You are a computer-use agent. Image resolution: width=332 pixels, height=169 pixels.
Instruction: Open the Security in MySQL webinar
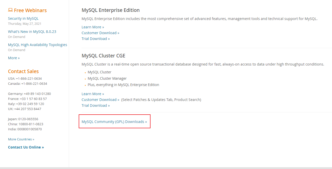[23, 18]
